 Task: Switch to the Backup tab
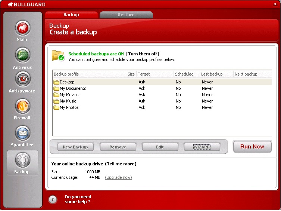pyautogui.click(x=71, y=15)
